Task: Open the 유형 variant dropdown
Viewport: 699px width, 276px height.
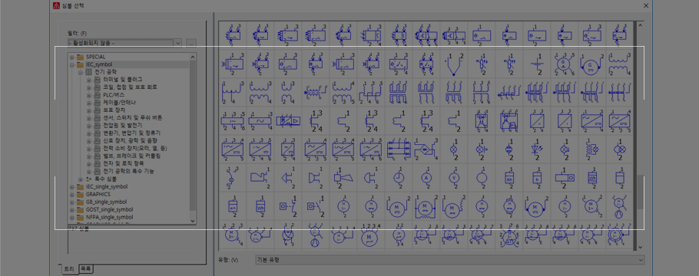Action: [x=450, y=260]
